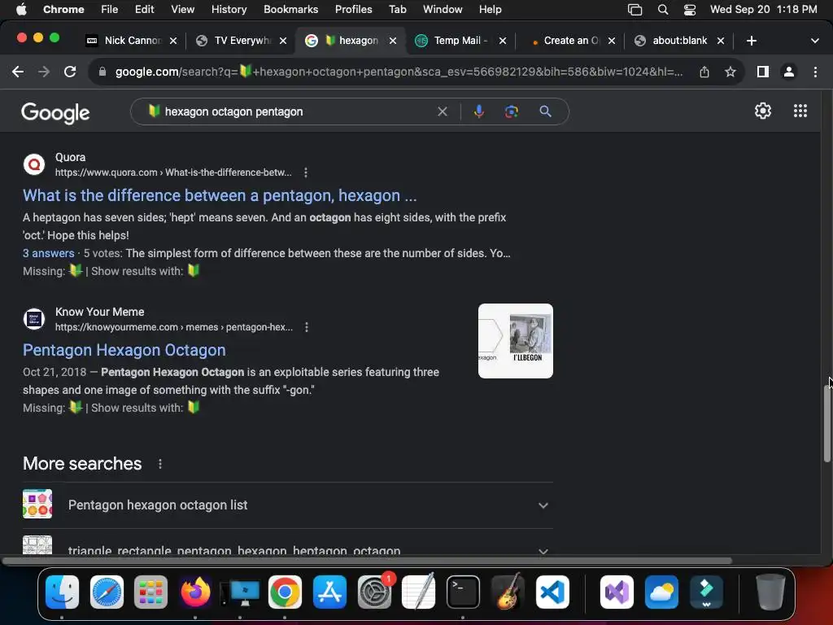Open the tab search dropdown chevron
Screen dimensions: 833x625
coord(814,41)
